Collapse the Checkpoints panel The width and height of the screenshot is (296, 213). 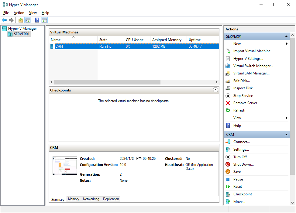tap(215, 90)
